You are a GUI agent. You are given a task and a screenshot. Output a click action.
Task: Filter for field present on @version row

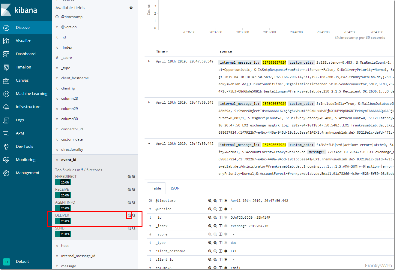point(226,209)
